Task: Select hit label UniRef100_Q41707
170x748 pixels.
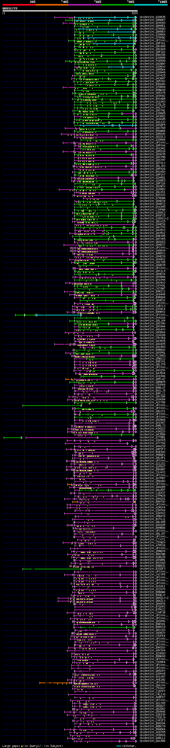Action: (x=152, y=107)
